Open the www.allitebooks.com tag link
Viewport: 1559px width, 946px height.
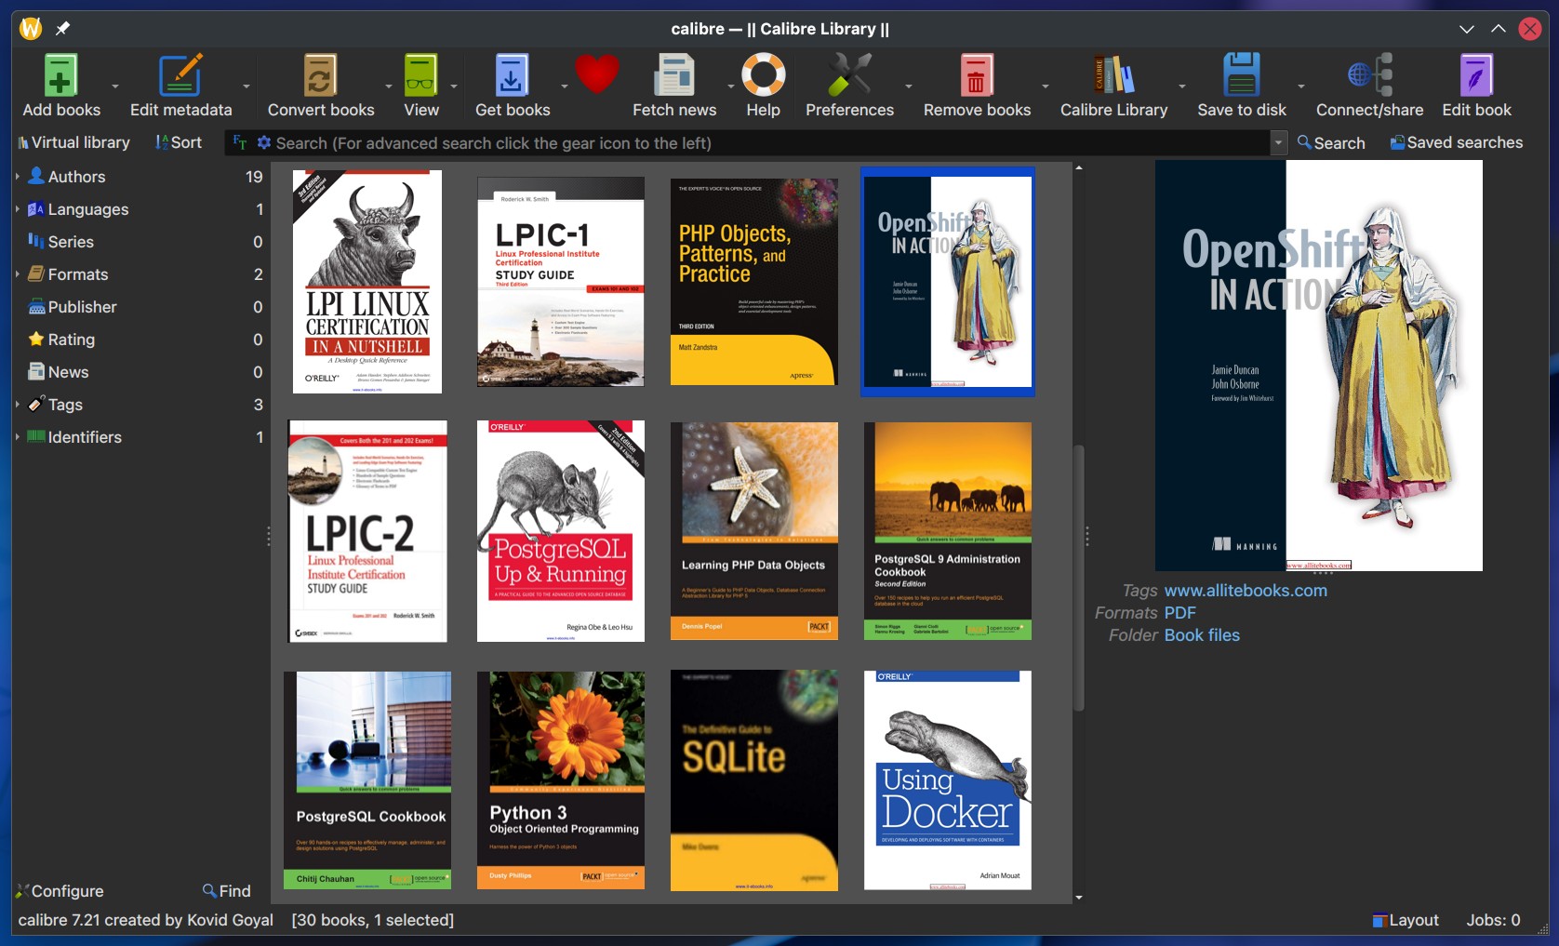click(1246, 591)
